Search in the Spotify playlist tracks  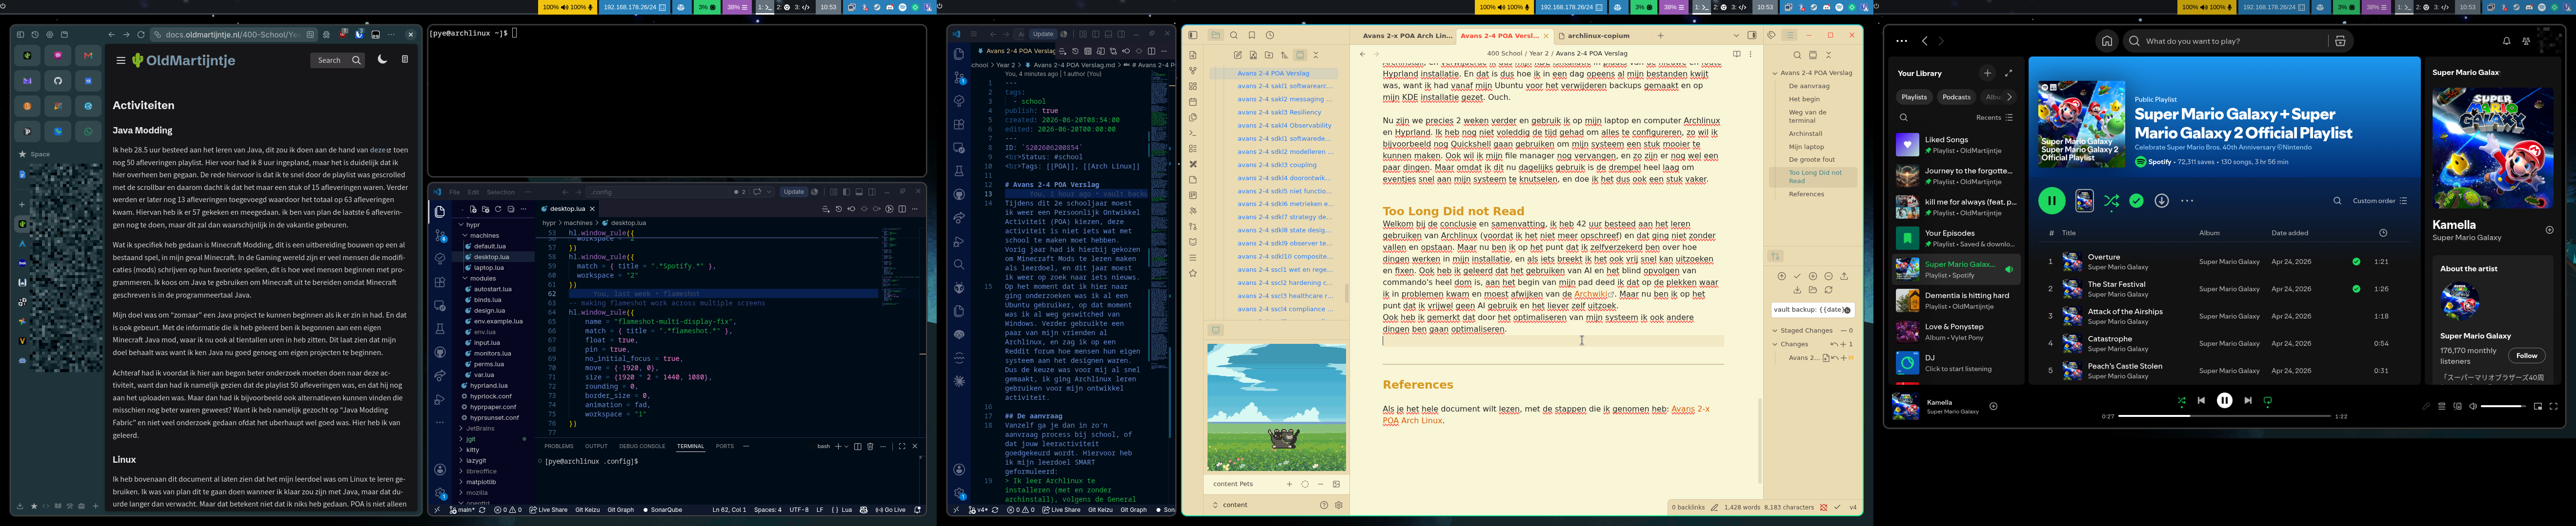pos(2337,201)
